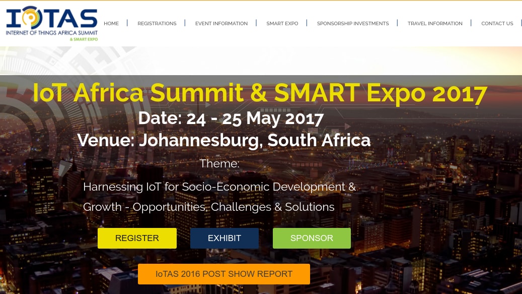Open the SPONSORSHIP INVESTMENTS menu
The height and width of the screenshot is (294, 522).
point(353,24)
